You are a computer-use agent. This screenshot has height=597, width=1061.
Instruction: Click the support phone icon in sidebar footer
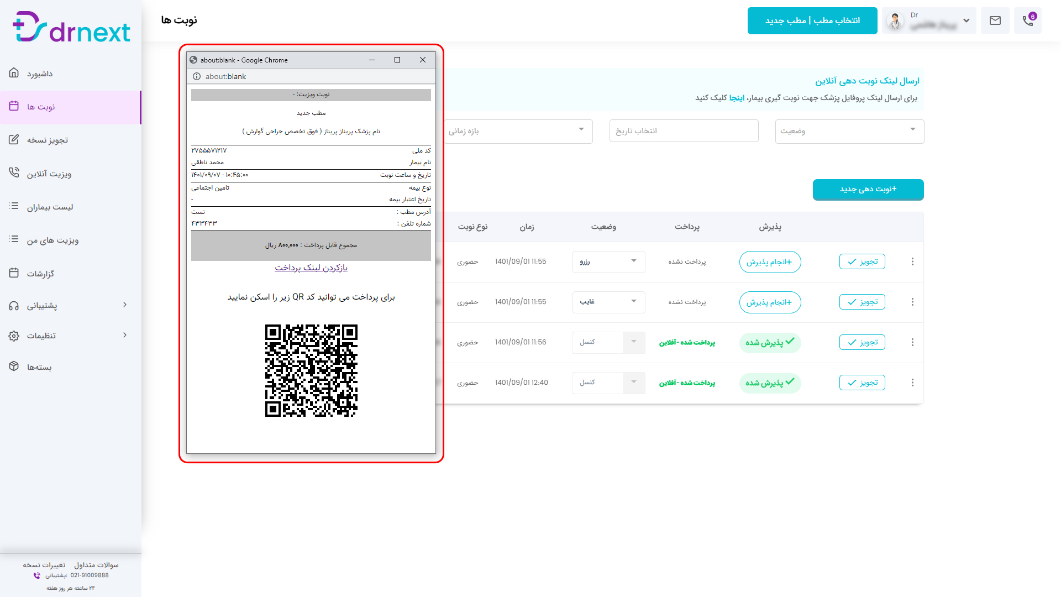click(x=37, y=575)
